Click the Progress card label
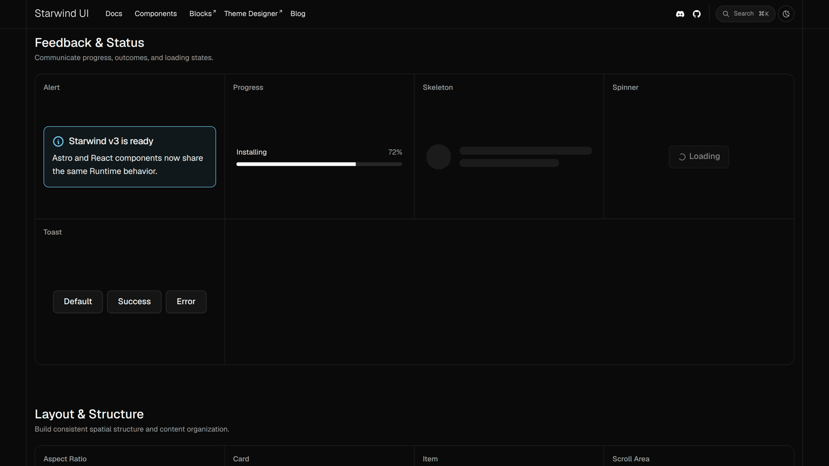Viewport: 829px width, 466px height. click(x=248, y=88)
